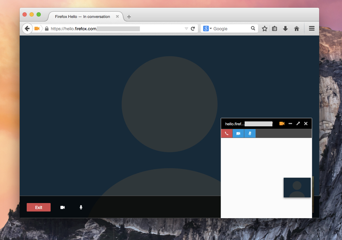
Task: Click the browser back arrow button
Action: click(x=27, y=29)
